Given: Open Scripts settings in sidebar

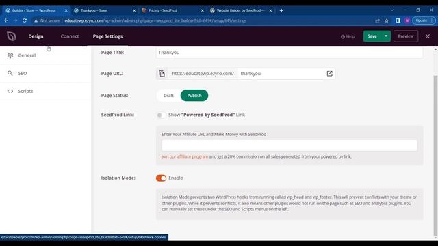Looking at the screenshot, I should click(46, 91).
